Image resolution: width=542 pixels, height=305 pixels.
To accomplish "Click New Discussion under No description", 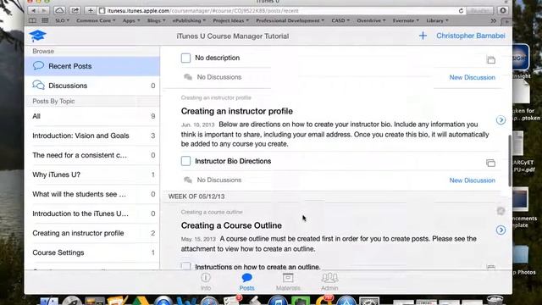I will click(x=473, y=77).
